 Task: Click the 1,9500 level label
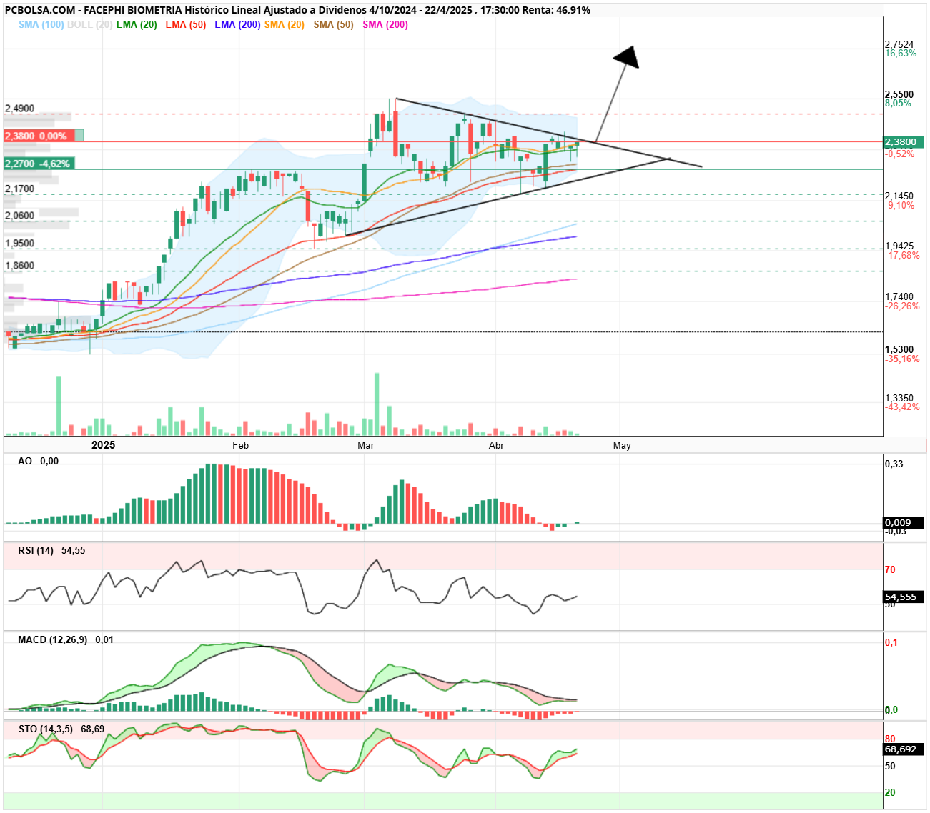point(19,243)
